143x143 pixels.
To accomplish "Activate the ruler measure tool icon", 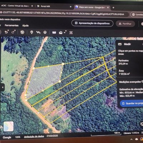I will [54, 33].
